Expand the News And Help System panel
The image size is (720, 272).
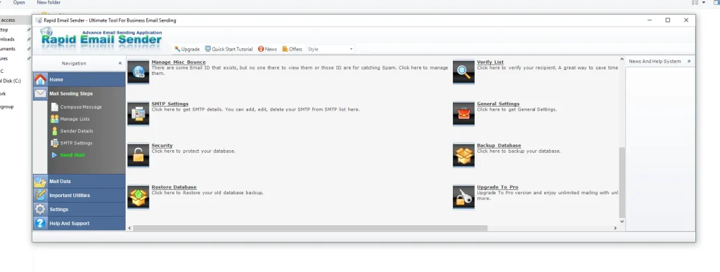coord(689,61)
